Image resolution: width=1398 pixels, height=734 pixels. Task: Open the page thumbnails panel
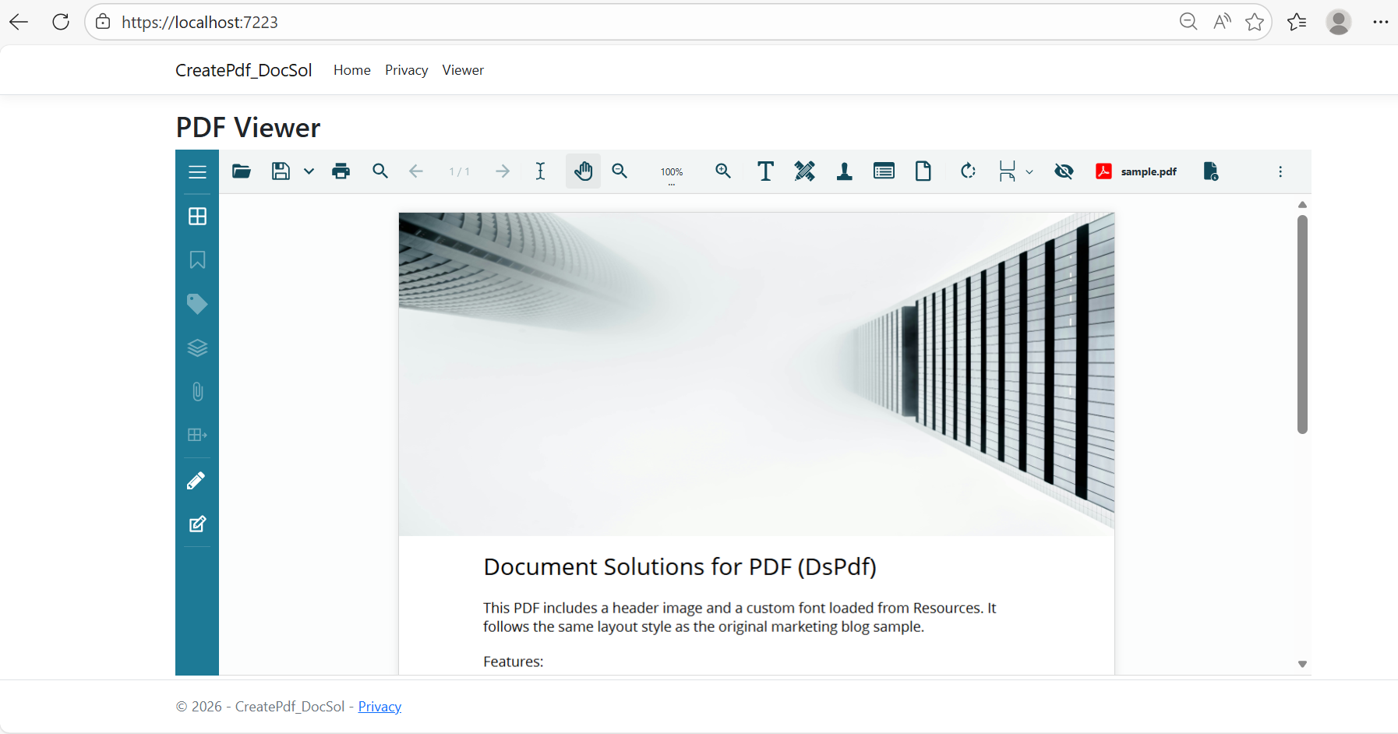click(x=197, y=217)
